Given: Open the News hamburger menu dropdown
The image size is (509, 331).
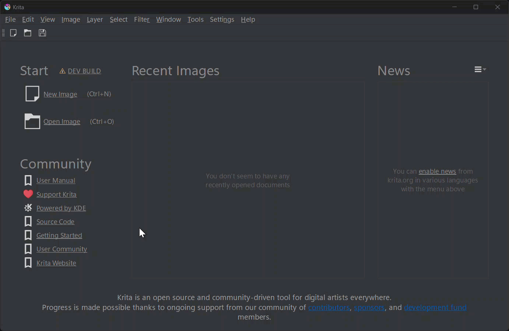Looking at the screenshot, I should [x=480, y=69].
